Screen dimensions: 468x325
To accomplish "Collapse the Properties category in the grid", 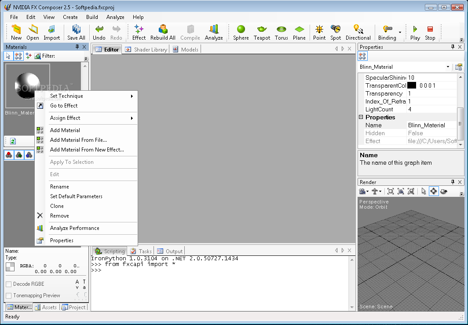I will click(x=361, y=117).
